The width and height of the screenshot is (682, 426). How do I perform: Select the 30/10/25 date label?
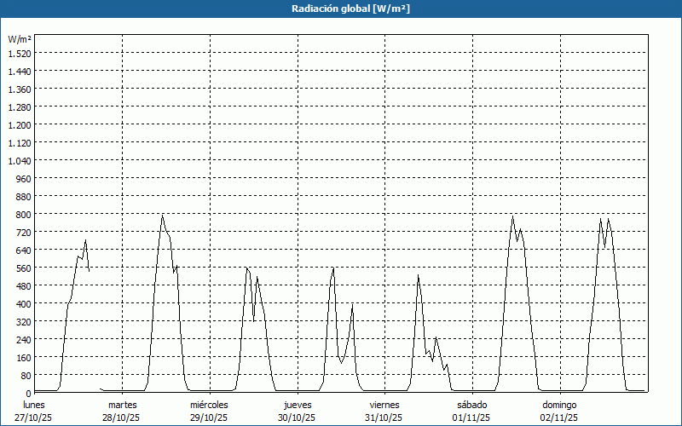pos(297,417)
